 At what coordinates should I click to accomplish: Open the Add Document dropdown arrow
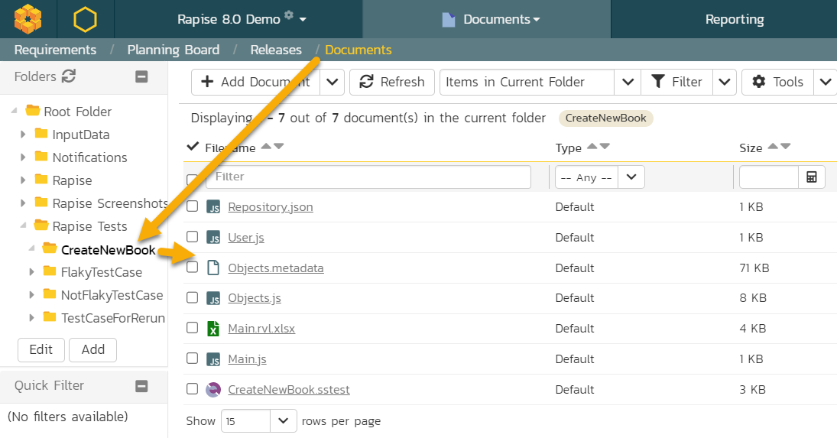332,82
